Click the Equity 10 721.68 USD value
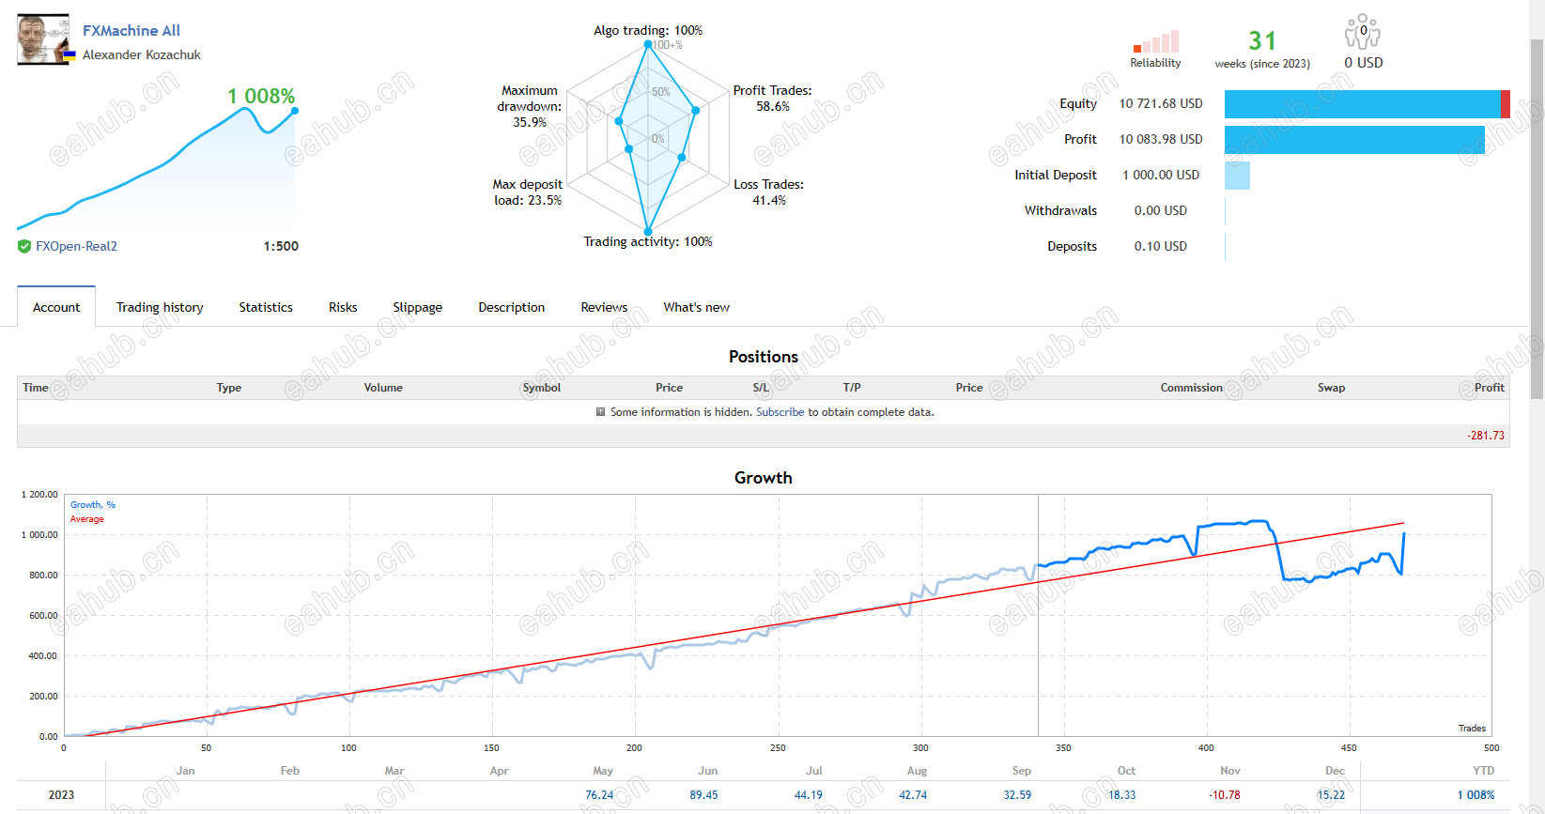Image resolution: width=1545 pixels, height=814 pixels. point(1161,103)
